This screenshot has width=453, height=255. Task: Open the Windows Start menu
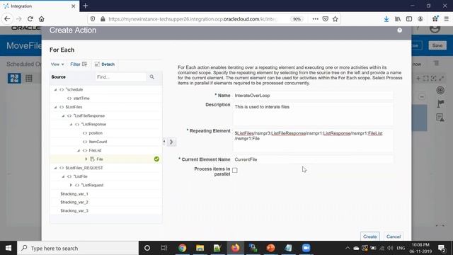tap(8, 248)
